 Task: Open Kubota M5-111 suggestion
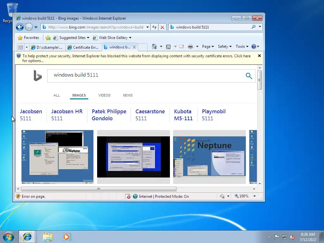pyautogui.click(x=183, y=115)
